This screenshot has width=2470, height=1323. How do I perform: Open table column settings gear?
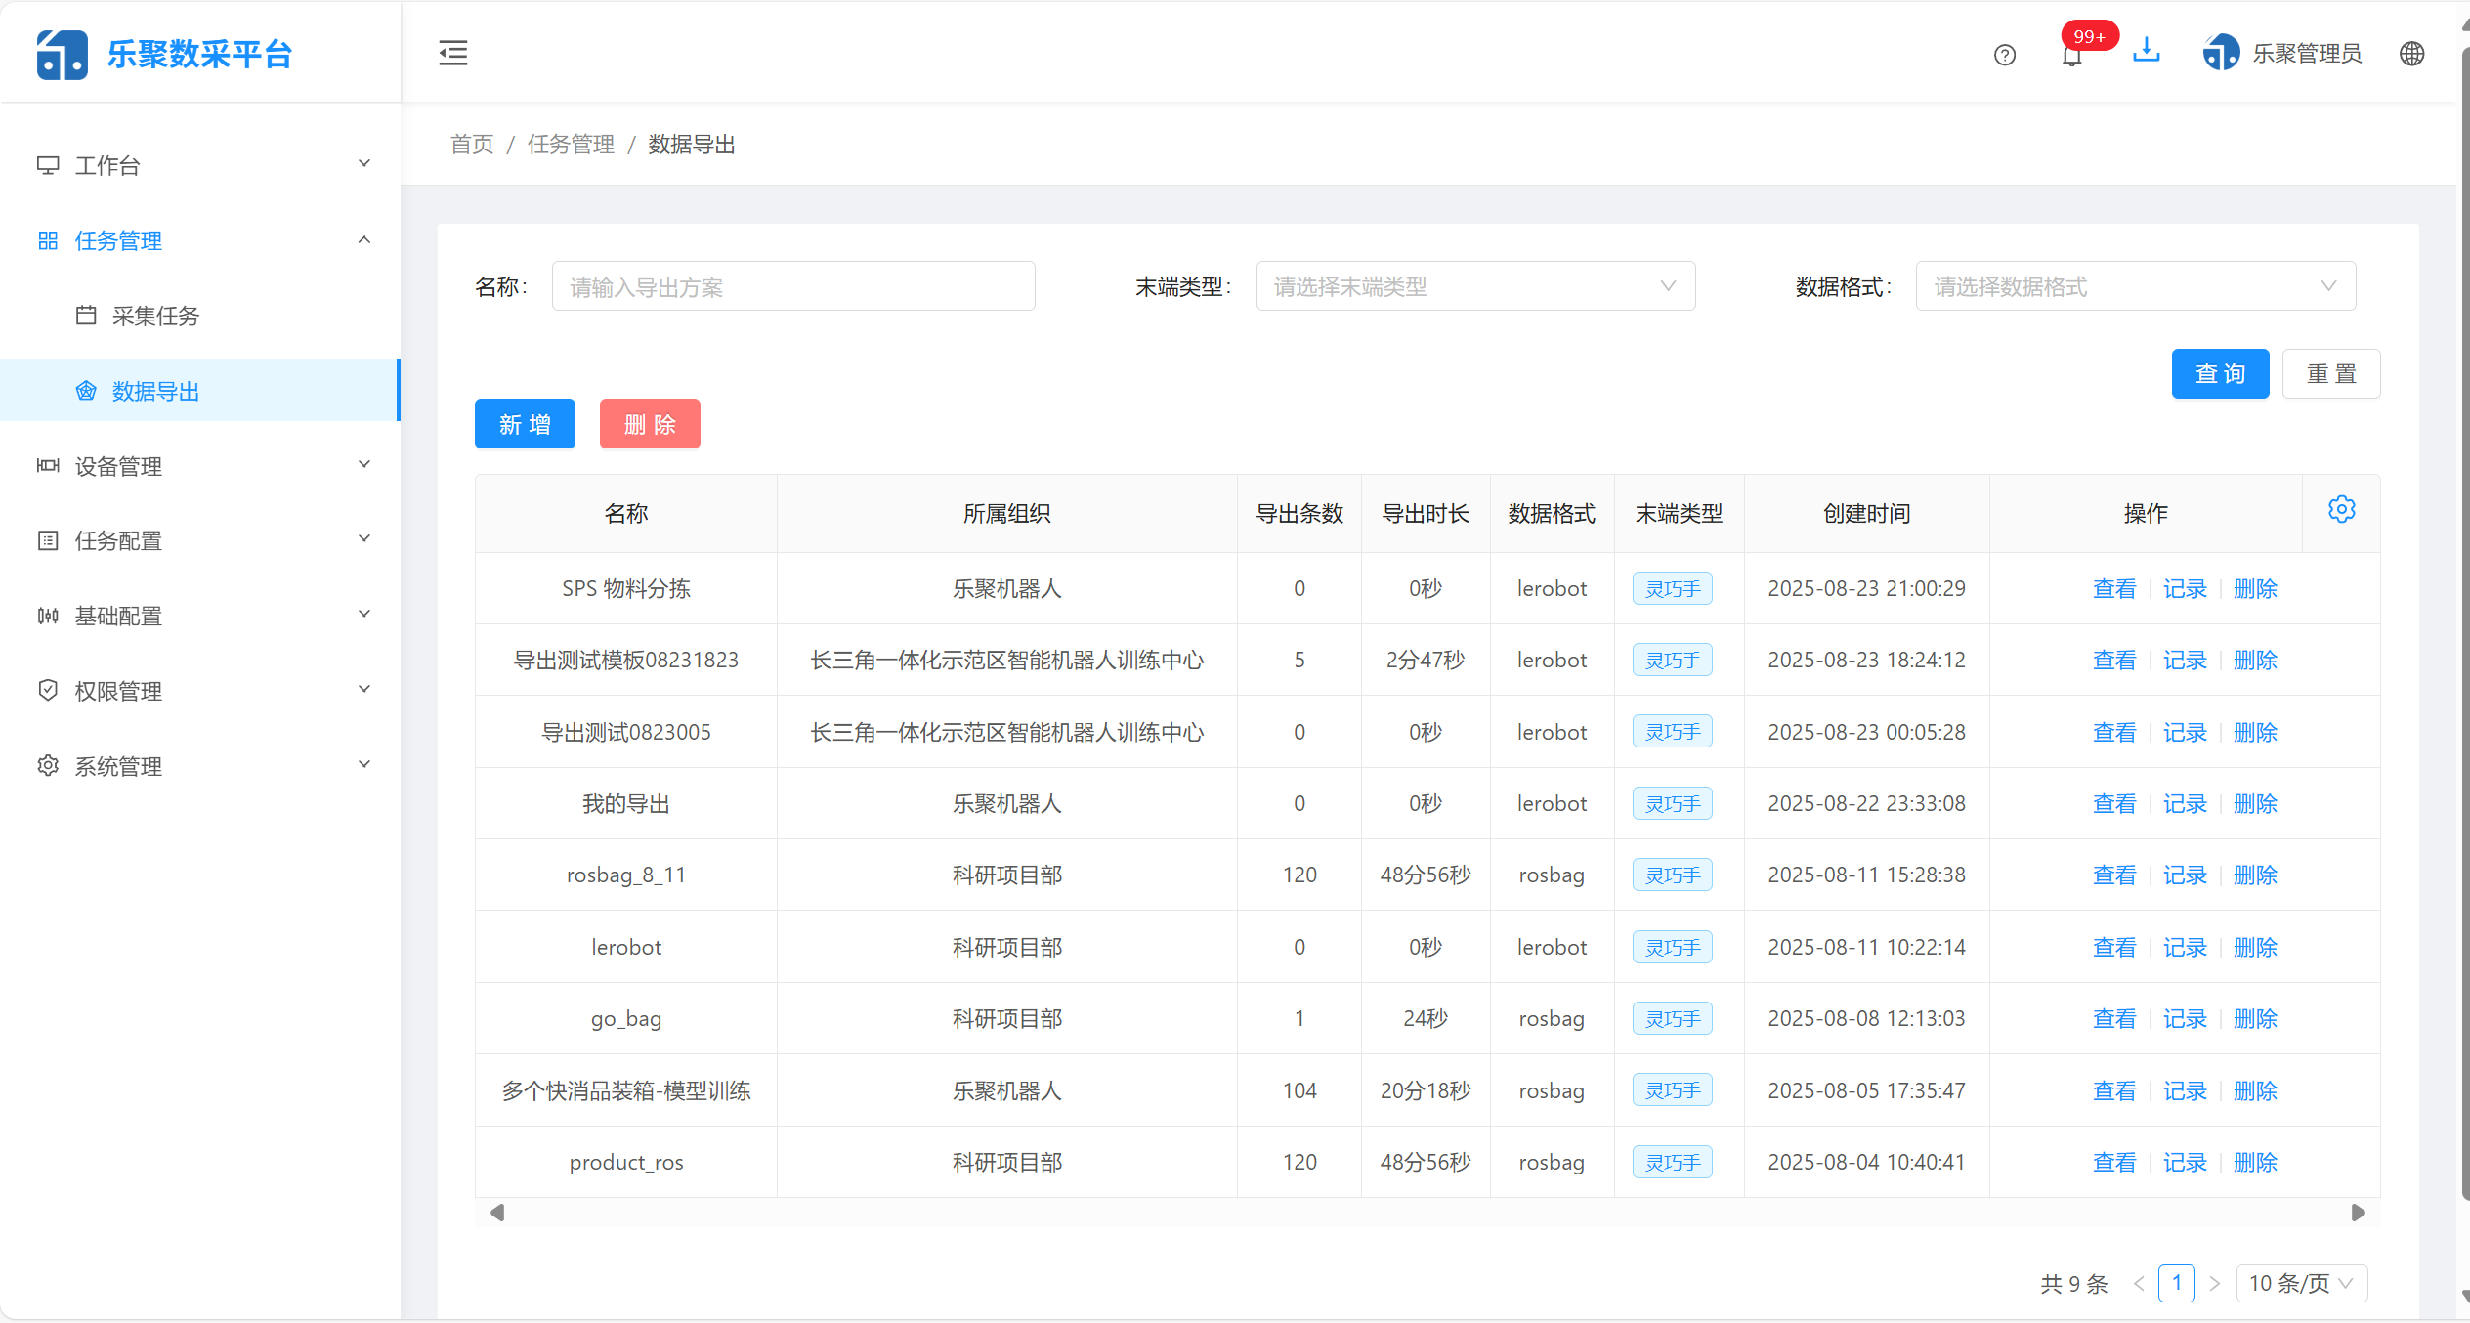[x=2341, y=509]
